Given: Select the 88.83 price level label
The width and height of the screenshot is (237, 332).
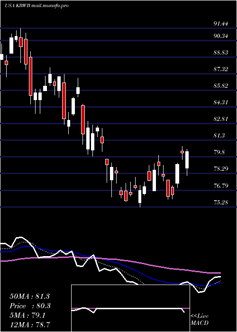Looking at the screenshot, I should pyautogui.click(x=220, y=53).
